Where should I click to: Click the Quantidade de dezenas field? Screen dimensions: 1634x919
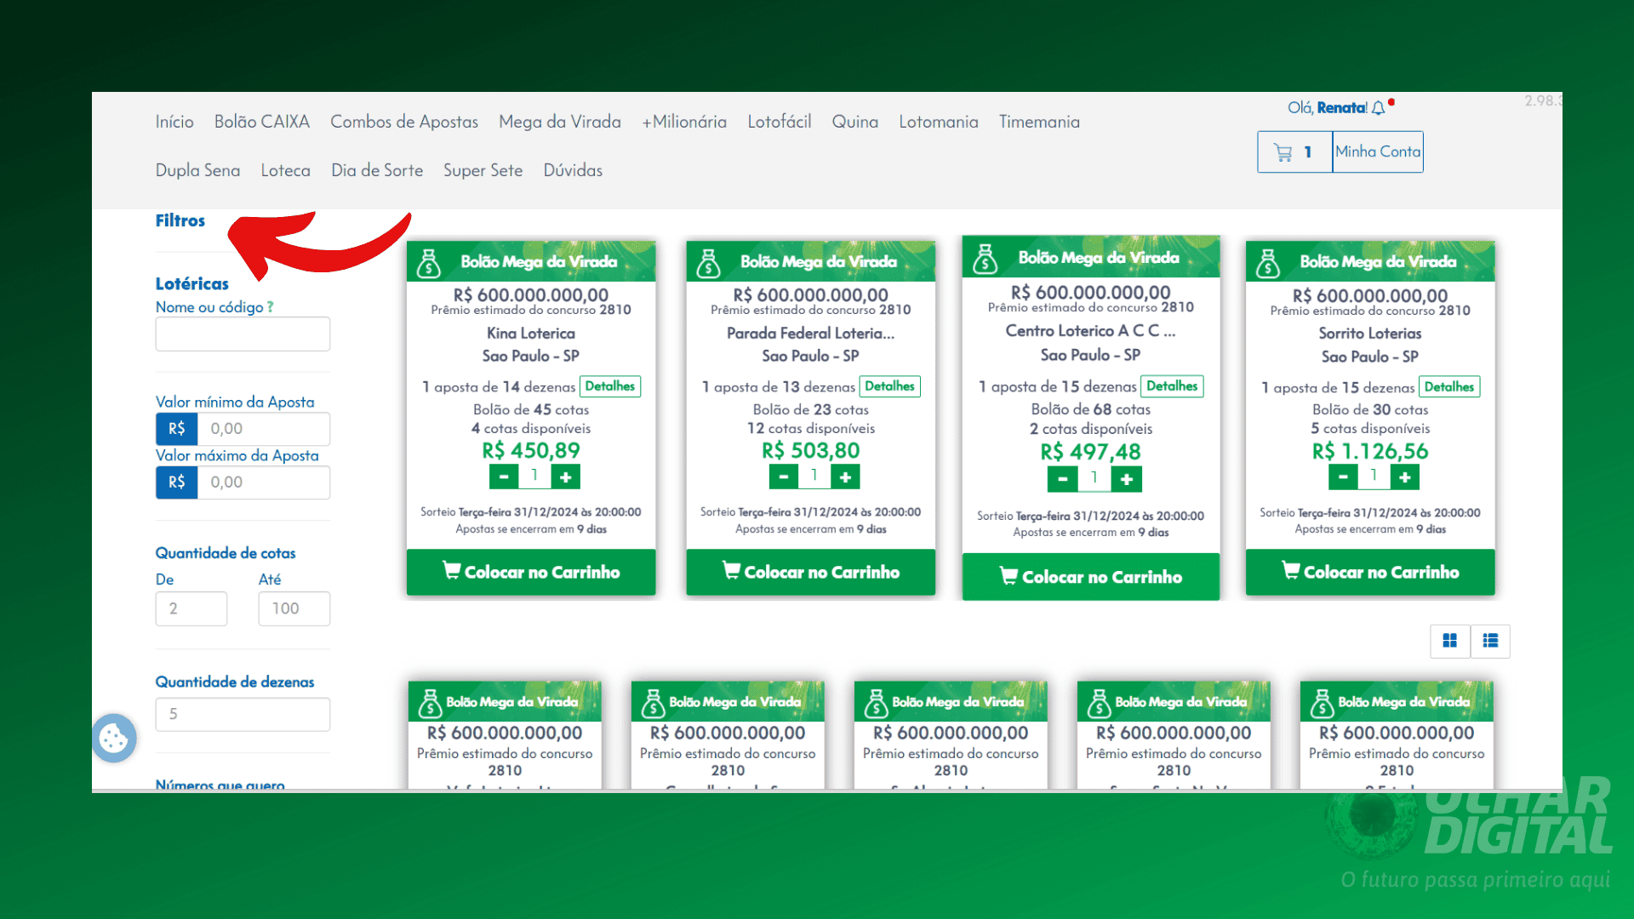(243, 714)
